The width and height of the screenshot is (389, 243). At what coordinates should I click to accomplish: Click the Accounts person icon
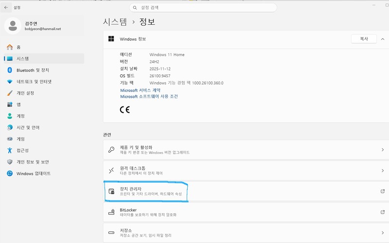(10, 116)
